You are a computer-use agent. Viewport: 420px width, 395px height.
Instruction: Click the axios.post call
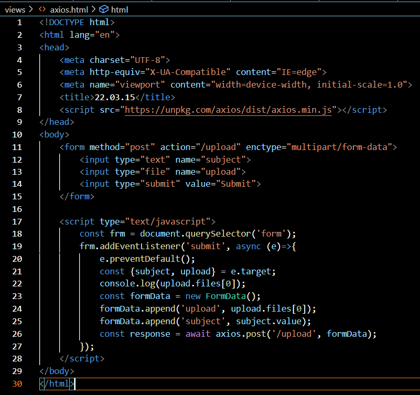241,334
